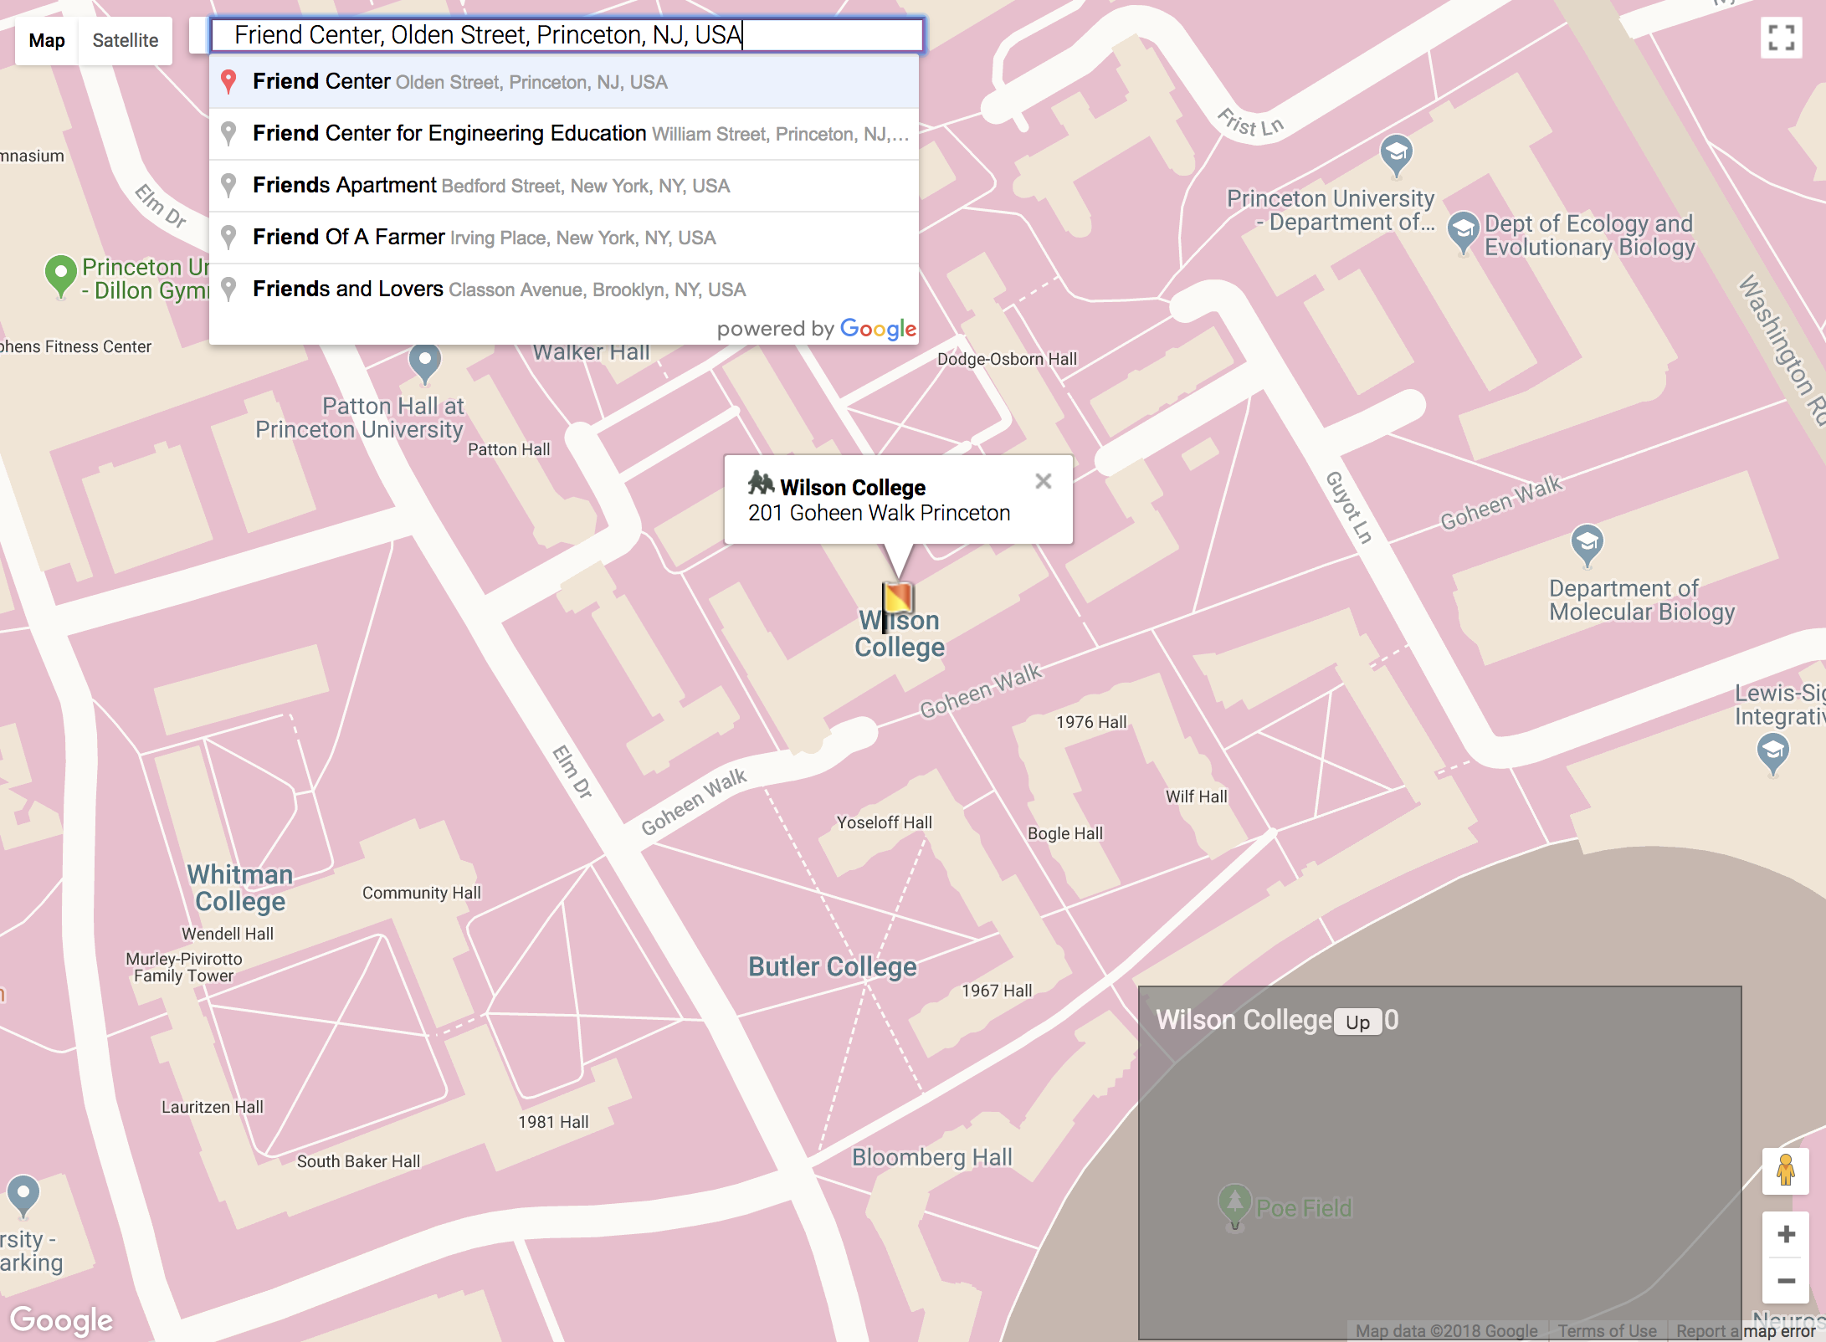
Task: Click the fullscreen toggle icon
Action: [1781, 38]
